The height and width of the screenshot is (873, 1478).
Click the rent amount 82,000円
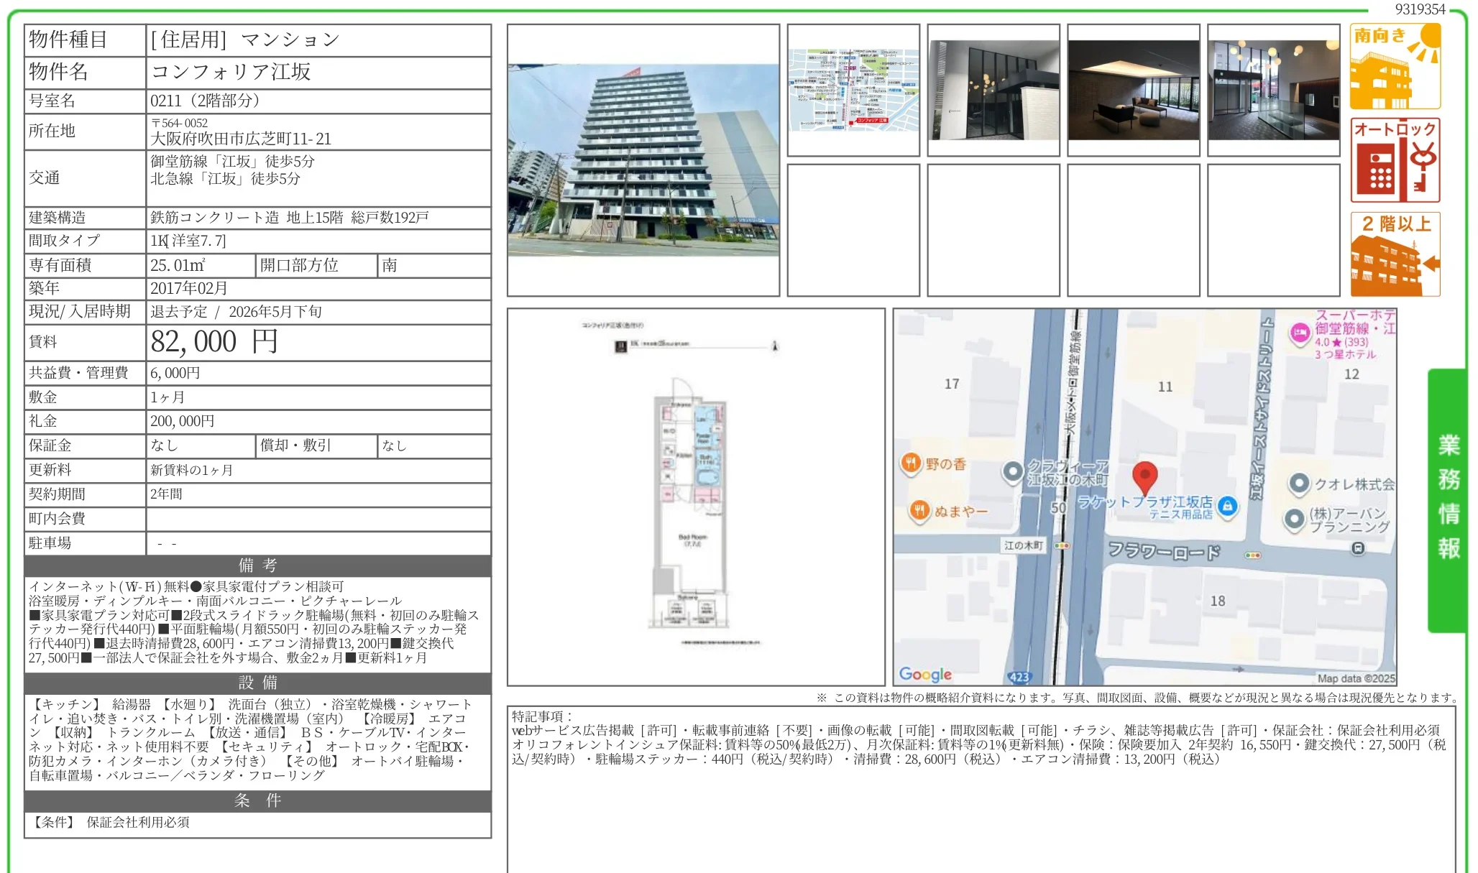tap(214, 342)
